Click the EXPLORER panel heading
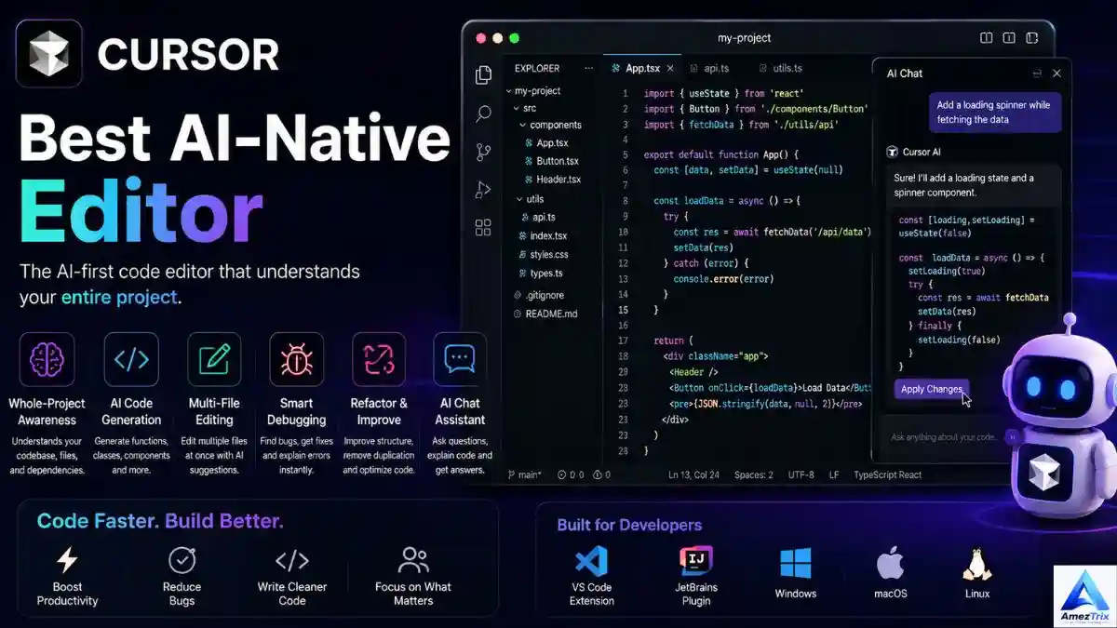Viewport: 1117px width, 628px height. [x=537, y=68]
